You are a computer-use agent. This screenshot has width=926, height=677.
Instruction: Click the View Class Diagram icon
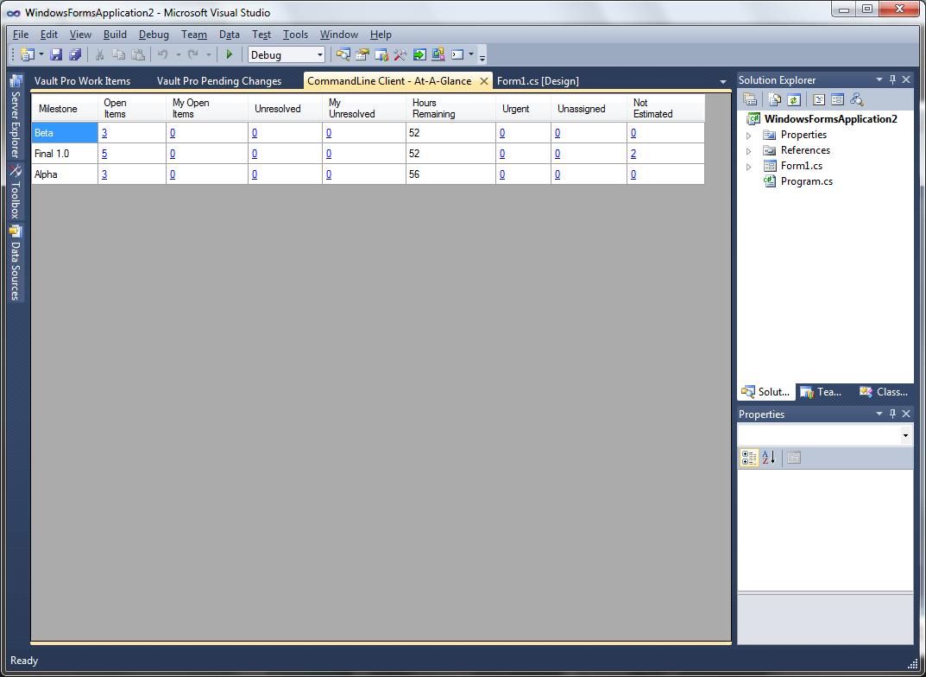[x=856, y=100]
